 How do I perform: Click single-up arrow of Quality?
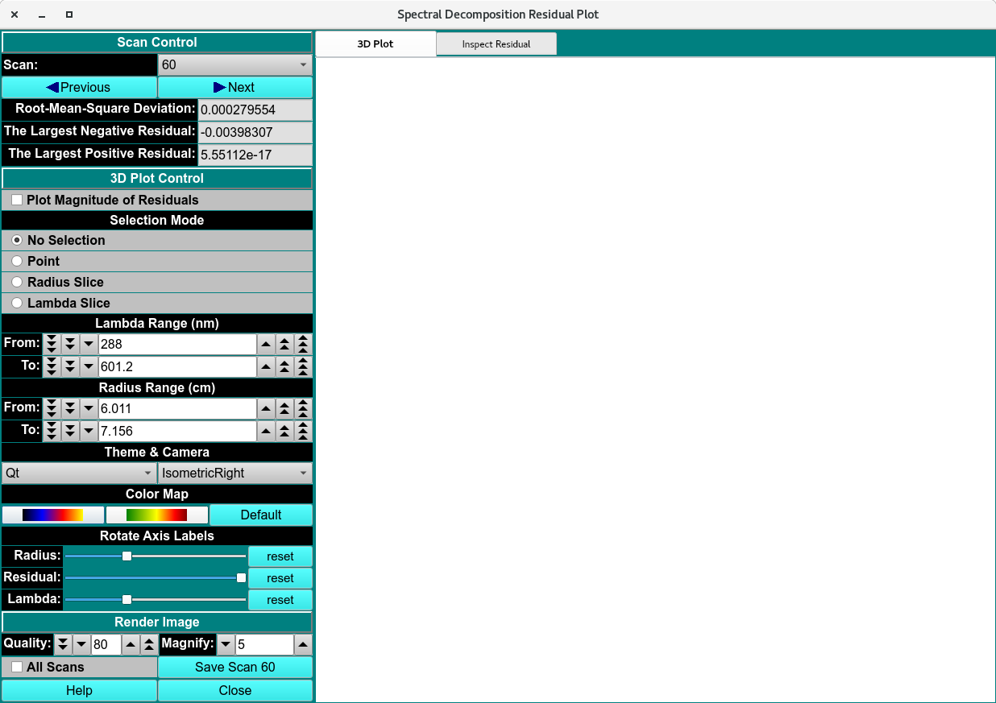tap(131, 644)
